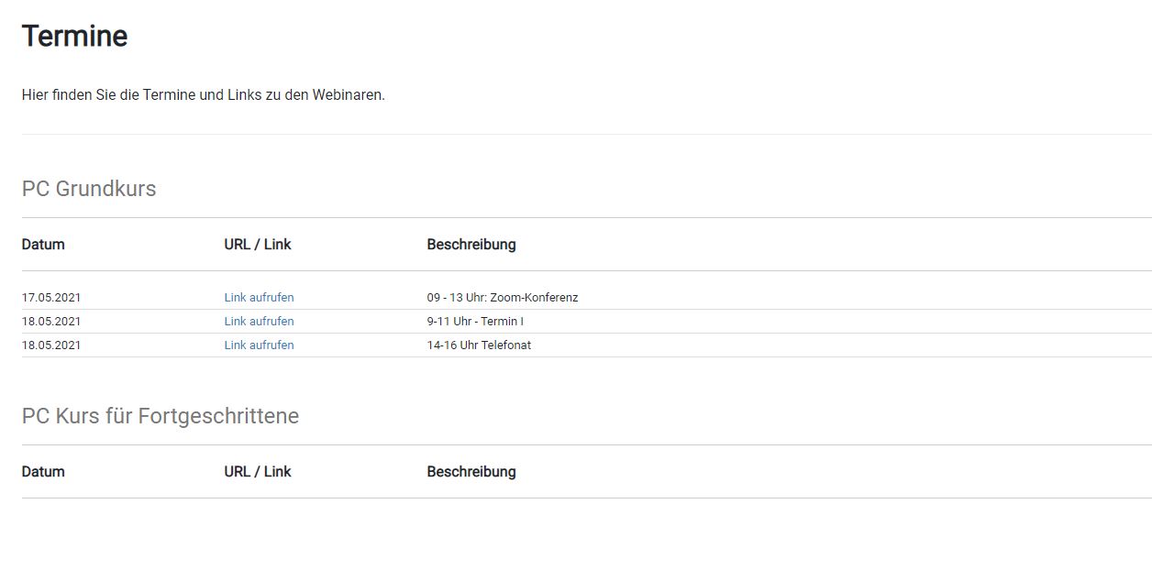Viewport: 1152px width, 570px height.
Task: Click description 09 - 13 Uhr: Zoom-Konferenz
Action: [503, 298]
